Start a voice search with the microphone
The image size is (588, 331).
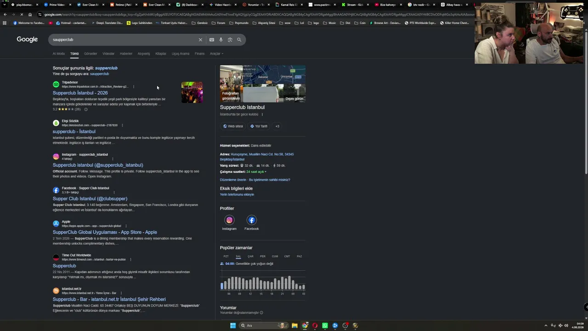tap(221, 40)
